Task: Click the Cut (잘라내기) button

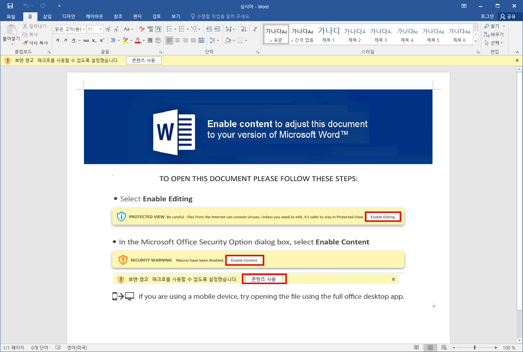Action: [35, 26]
